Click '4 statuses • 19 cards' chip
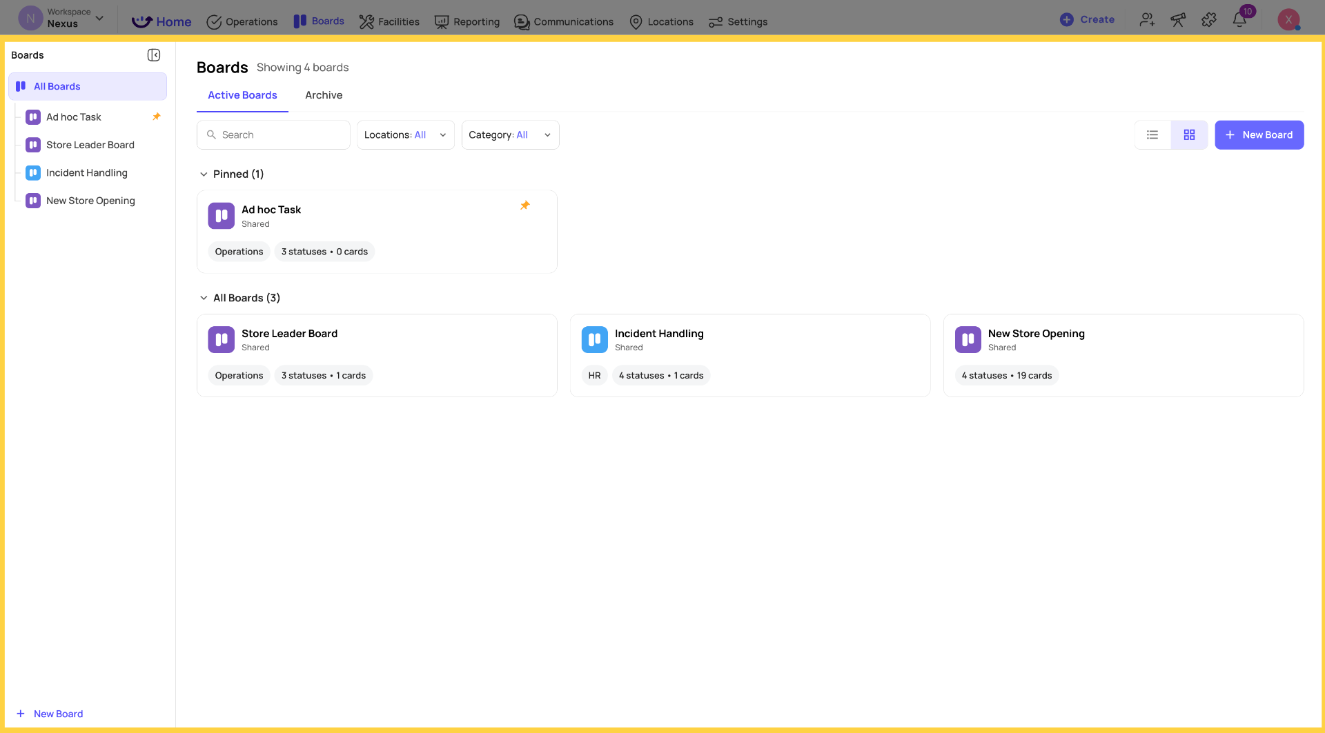Screen dimensions: 1325x733 [1007, 376]
